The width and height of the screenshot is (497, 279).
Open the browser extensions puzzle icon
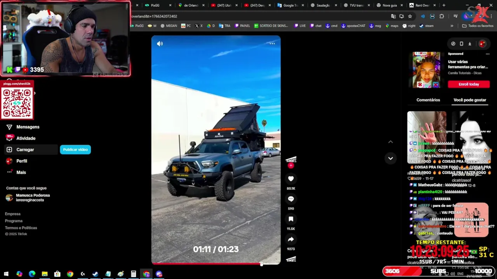click(441, 16)
